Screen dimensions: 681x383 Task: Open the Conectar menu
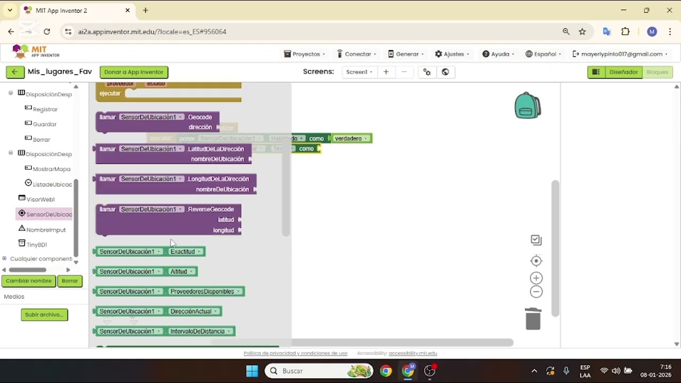click(x=356, y=54)
